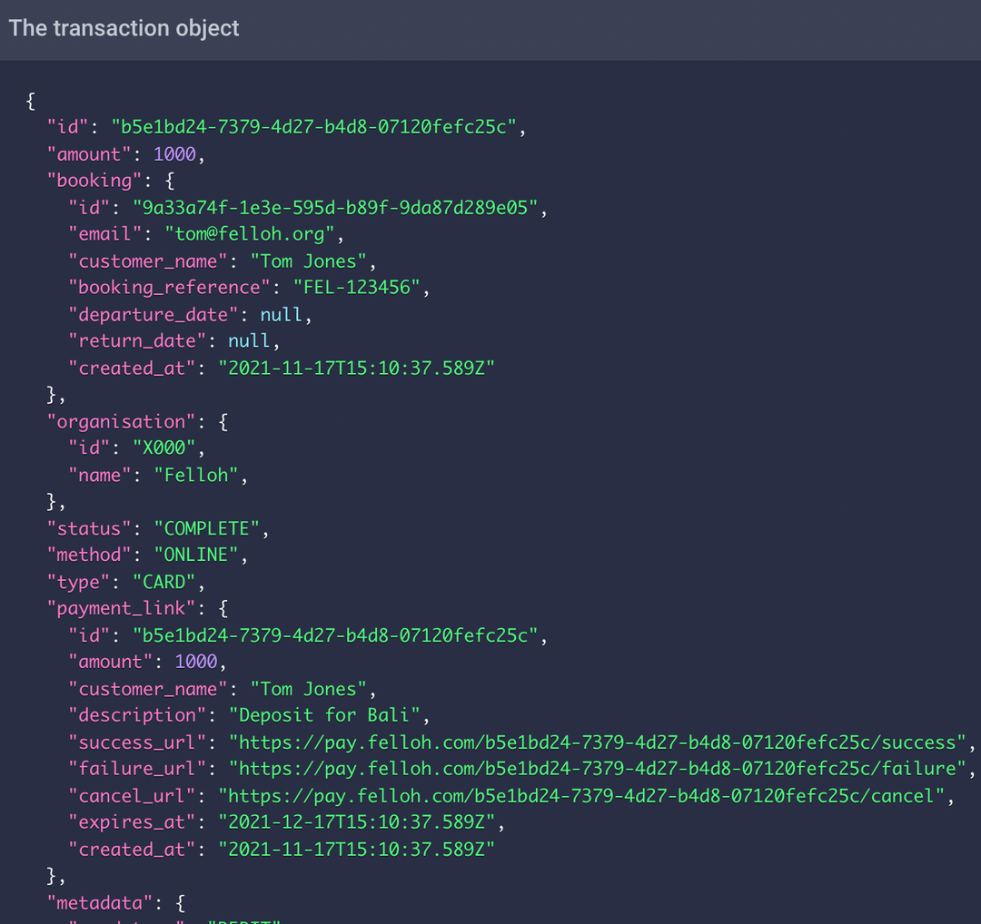This screenshot has height=924, width=981.
Task: Click the null value of return_date
Action: [x=248, y=341]
